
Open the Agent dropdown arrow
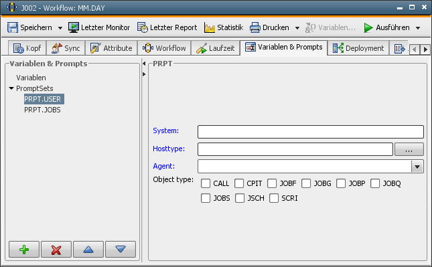pos(417,167)
